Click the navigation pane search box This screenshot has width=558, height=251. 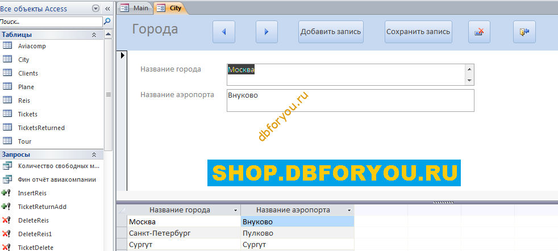pos(51,22)
